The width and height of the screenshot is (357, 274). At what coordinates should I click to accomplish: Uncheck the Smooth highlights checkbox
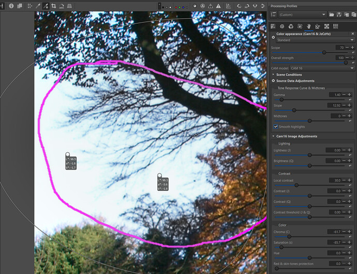click(275, 126)
